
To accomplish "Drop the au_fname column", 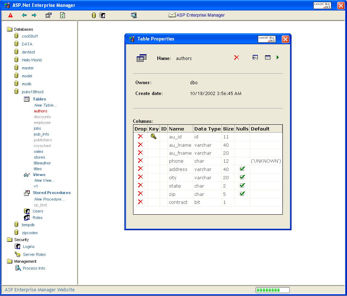I will pyautogui.click(x=140, y=153).
